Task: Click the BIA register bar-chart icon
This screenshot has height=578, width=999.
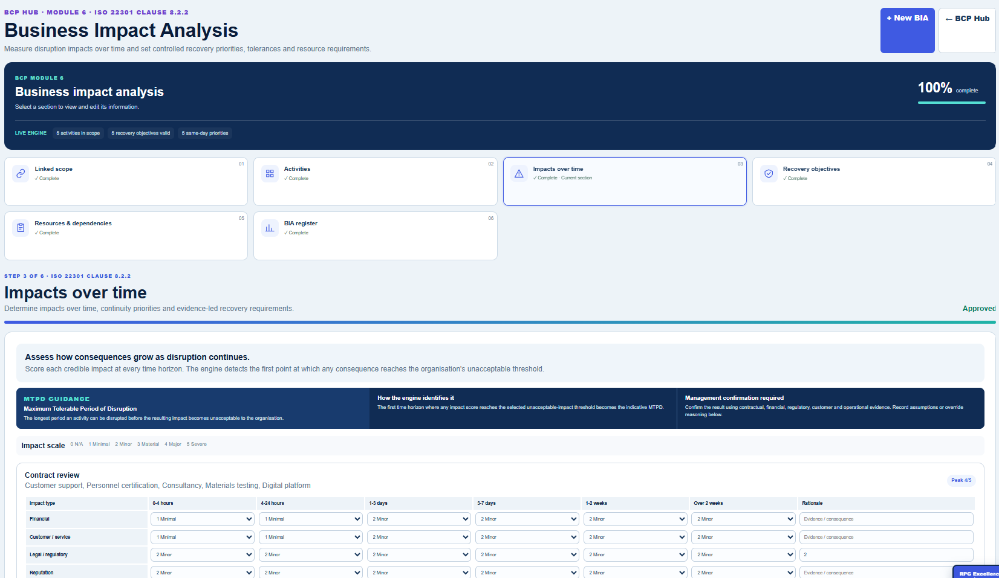Action: pyautogui.click(x=270, y=228)
